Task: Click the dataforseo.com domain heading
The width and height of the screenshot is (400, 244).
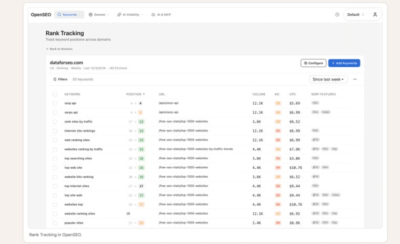Action: tap(66, 63)
